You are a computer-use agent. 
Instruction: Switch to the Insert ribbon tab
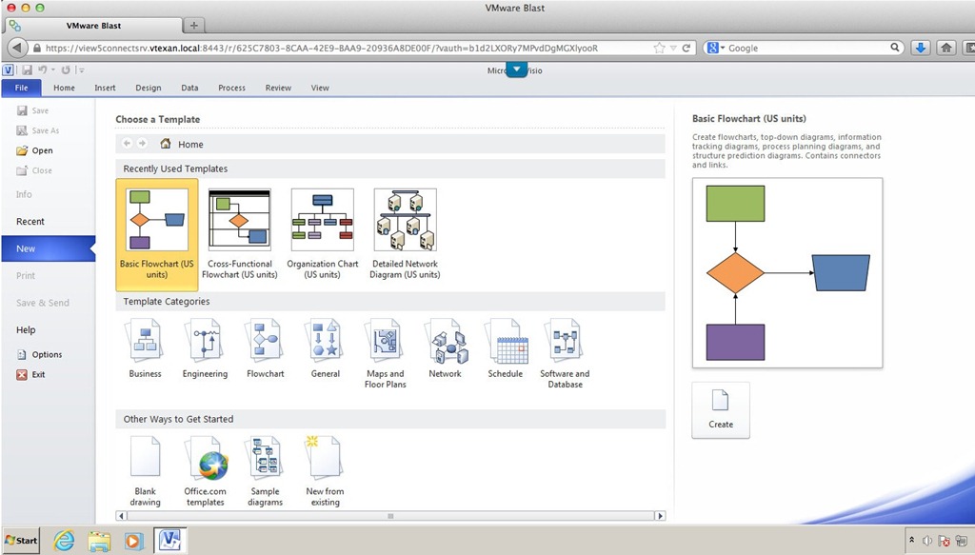pyautogui.click(x=105, y=88)
